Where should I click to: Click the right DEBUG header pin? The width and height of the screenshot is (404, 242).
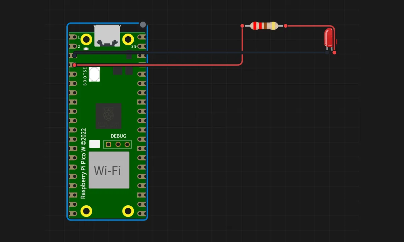(127, 145)
